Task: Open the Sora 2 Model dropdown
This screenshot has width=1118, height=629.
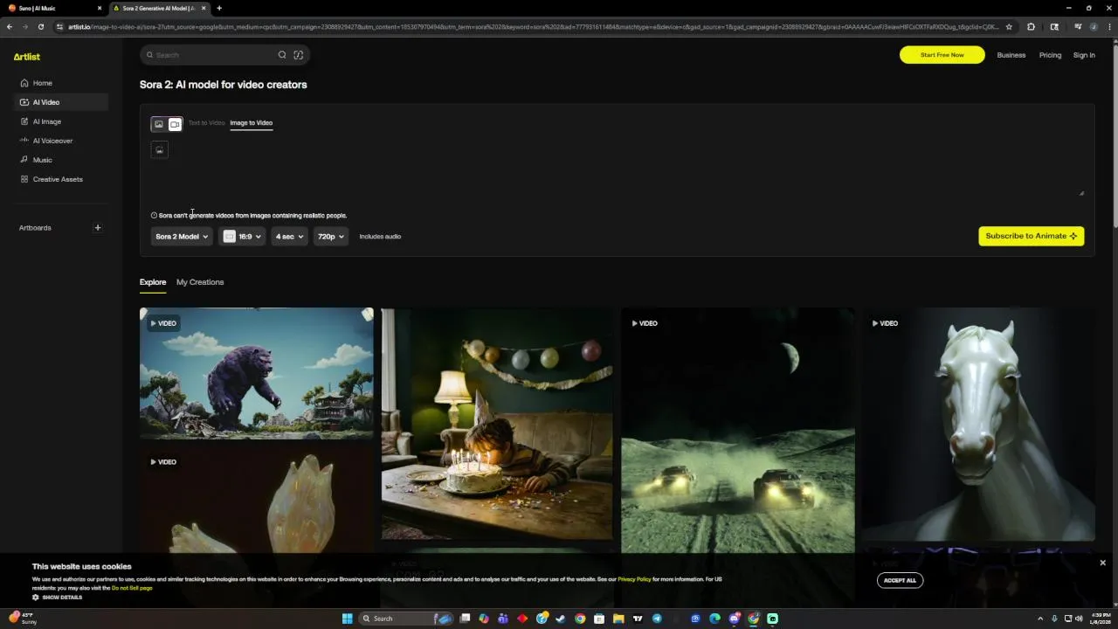Action: point(182,237)
